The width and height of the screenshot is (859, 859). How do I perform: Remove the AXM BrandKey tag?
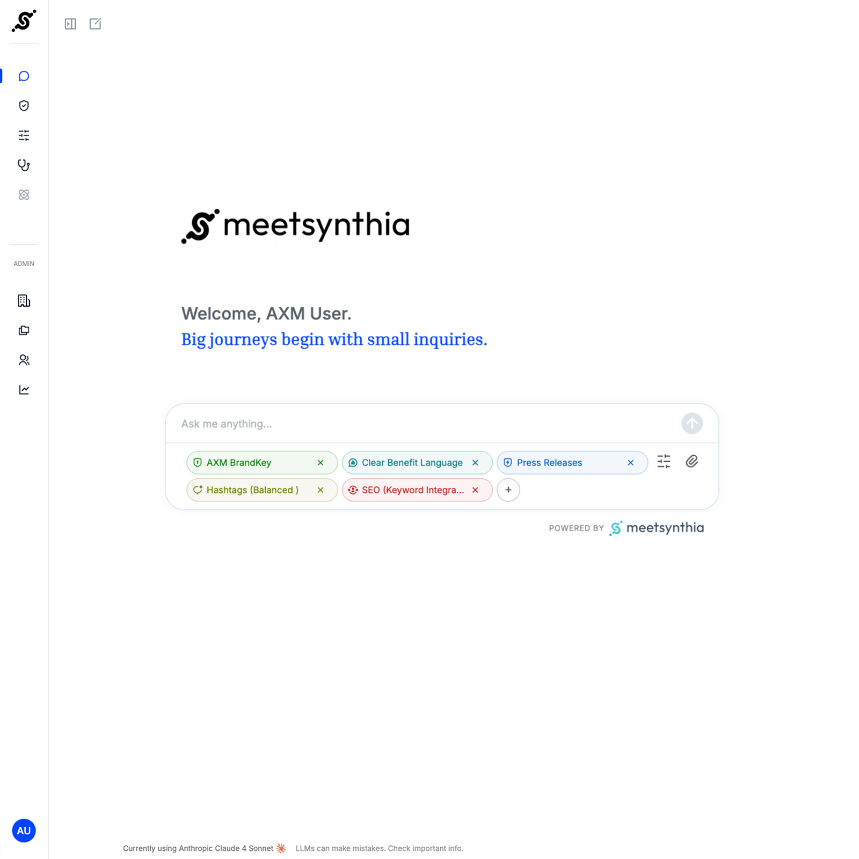click(x=321, y=462)
